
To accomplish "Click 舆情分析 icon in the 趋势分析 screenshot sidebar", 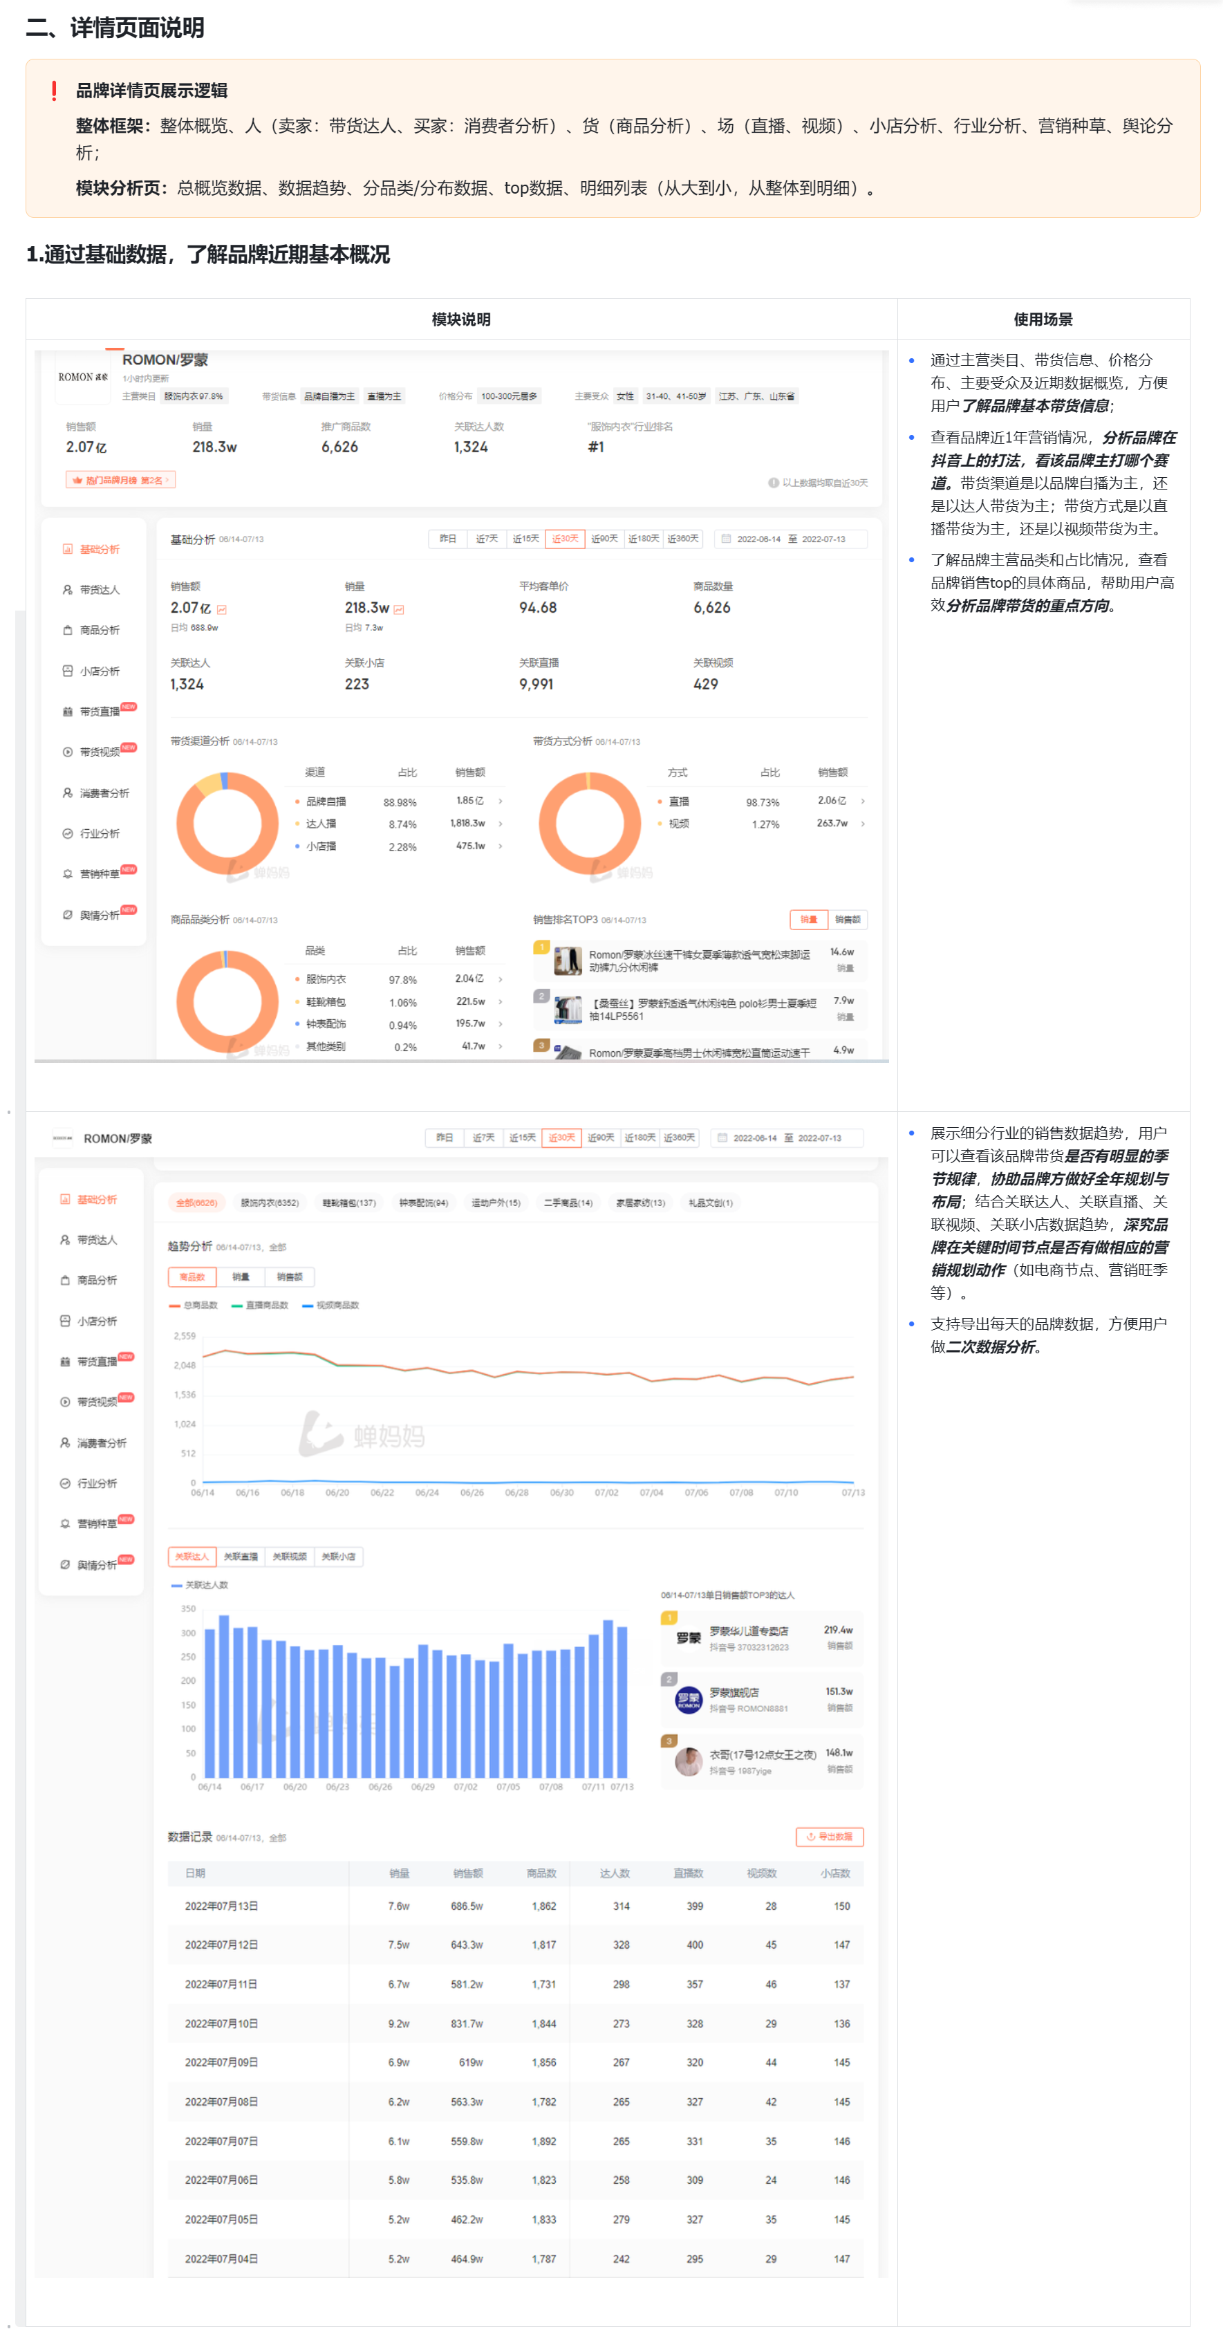I will pos(64,1565).
